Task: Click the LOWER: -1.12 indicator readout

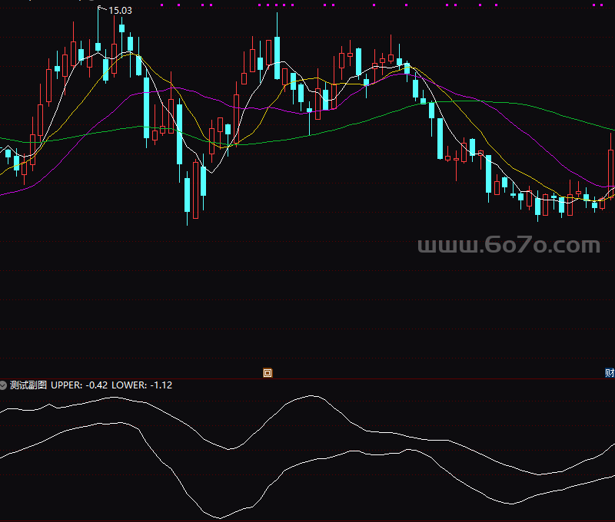Action: [x=142, y=385]
